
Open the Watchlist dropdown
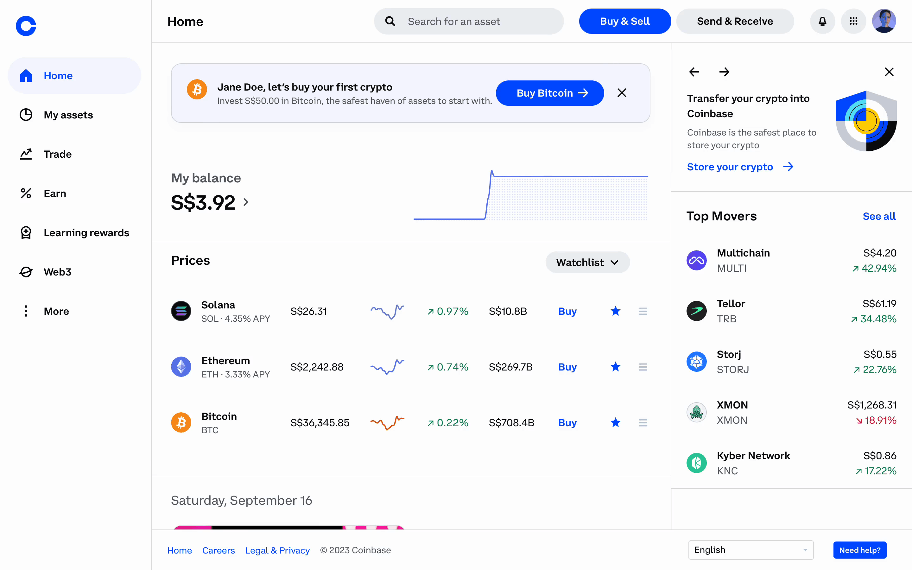[587, 263]
